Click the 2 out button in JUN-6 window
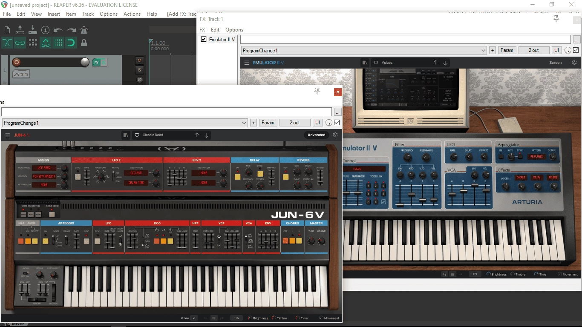Screen dimensions: 582x327 (x=295, y=123)
